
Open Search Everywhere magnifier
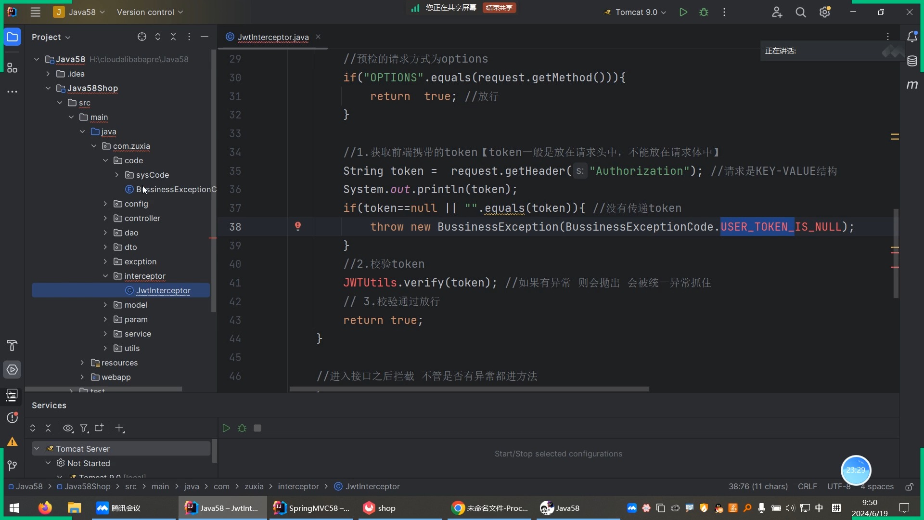click(801, 12)
